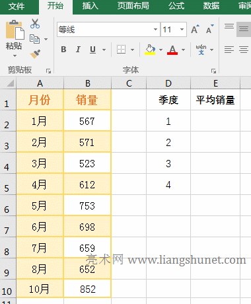Decrease font size with small A
Screen dimensions: 251x304
210,29
